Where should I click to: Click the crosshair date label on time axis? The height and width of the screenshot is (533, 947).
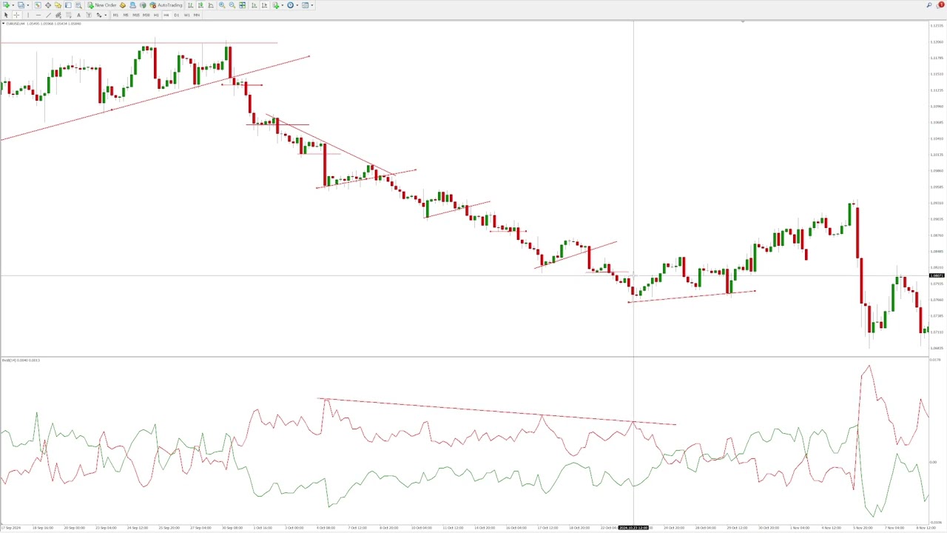[x=633, y=528]
